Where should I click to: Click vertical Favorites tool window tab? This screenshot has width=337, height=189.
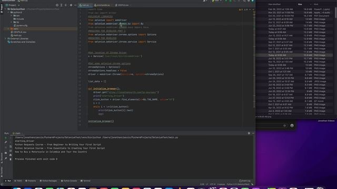click(2, 172)
